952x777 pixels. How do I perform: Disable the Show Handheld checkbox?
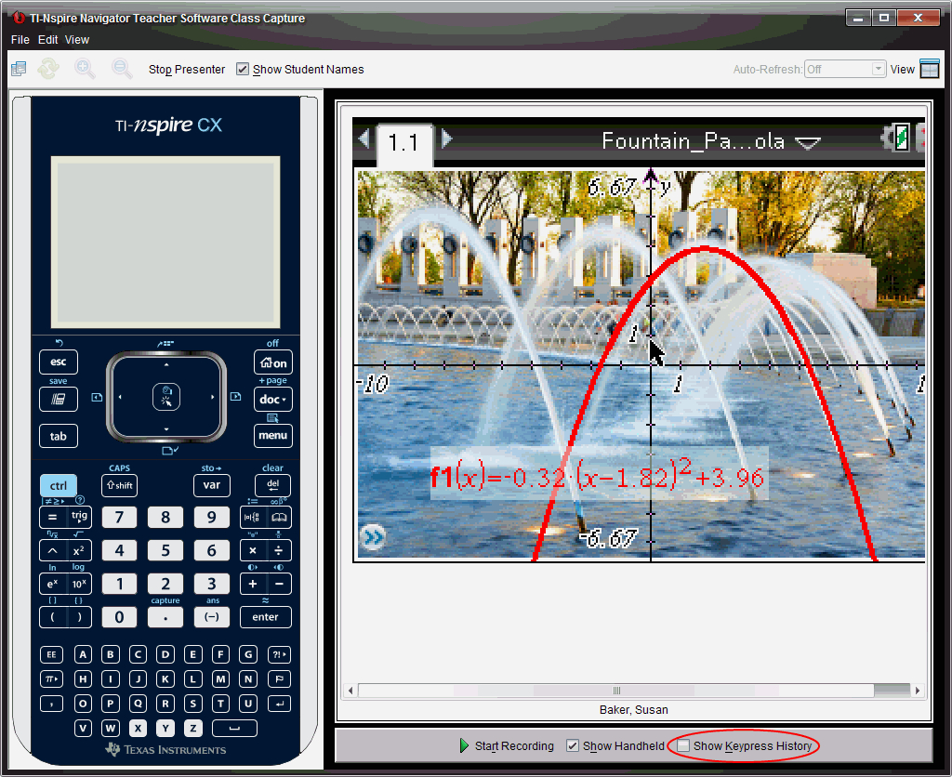pos(573,746)
